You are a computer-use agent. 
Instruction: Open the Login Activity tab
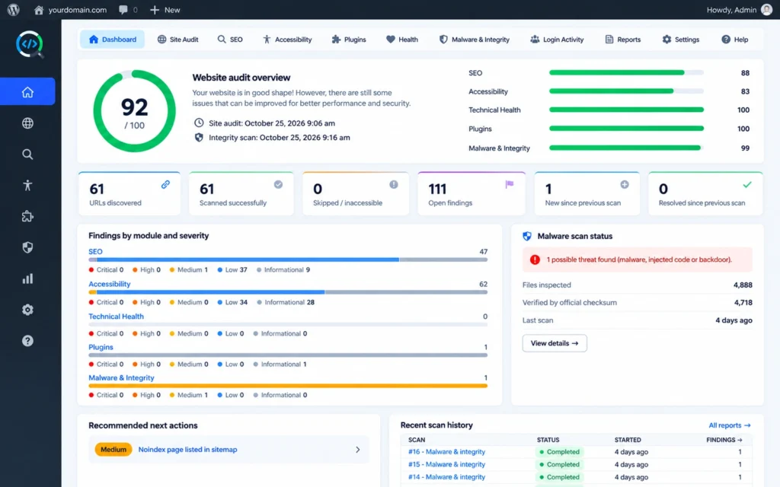(557, 40)
